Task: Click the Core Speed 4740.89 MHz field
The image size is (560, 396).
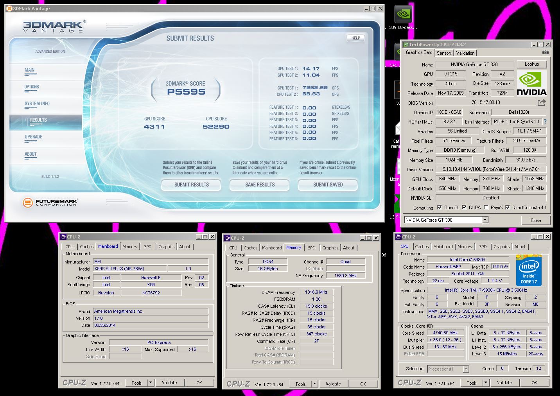Action: [445, 333]
